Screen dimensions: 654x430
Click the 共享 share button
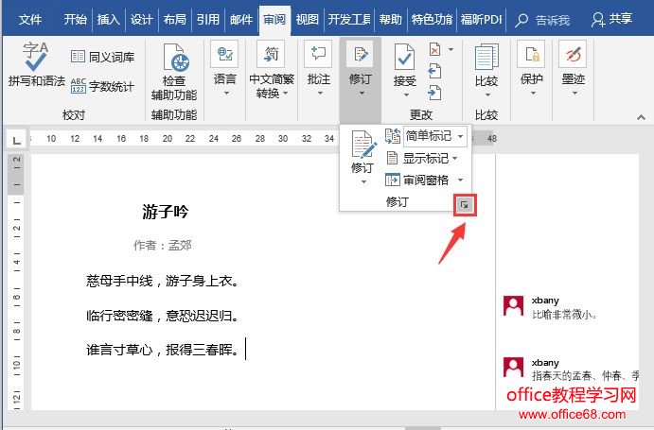(611, 19)
